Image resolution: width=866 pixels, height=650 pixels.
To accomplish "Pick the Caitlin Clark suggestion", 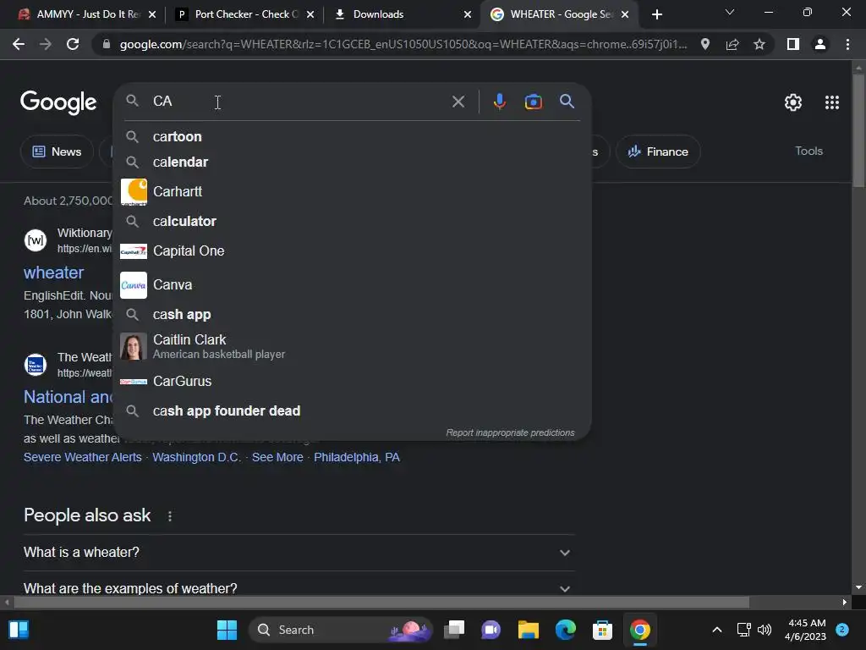I will (x=353, y=346).
